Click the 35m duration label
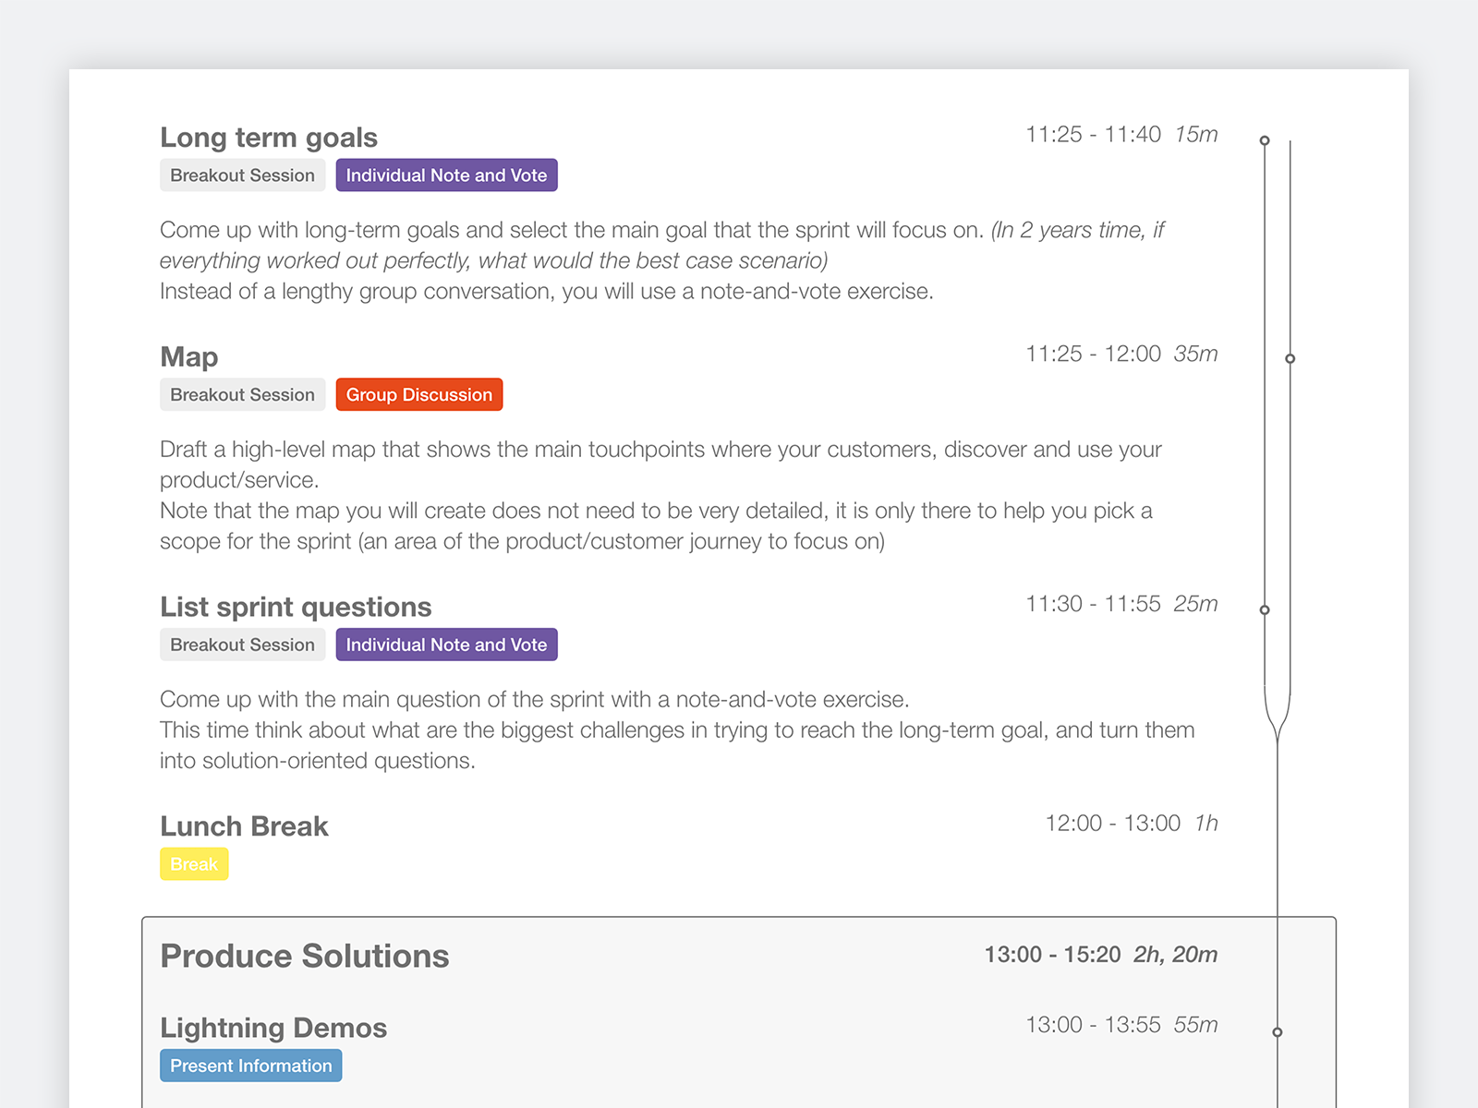Screen dimensions: 1478x1108 click(x=1195, y=354)
